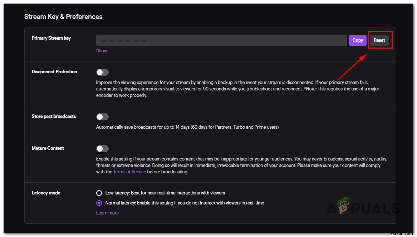This screenshot has width=417, height=237.
Task: Click the Latency mode label
Action: pyautogui.click(x=46, y=193)
